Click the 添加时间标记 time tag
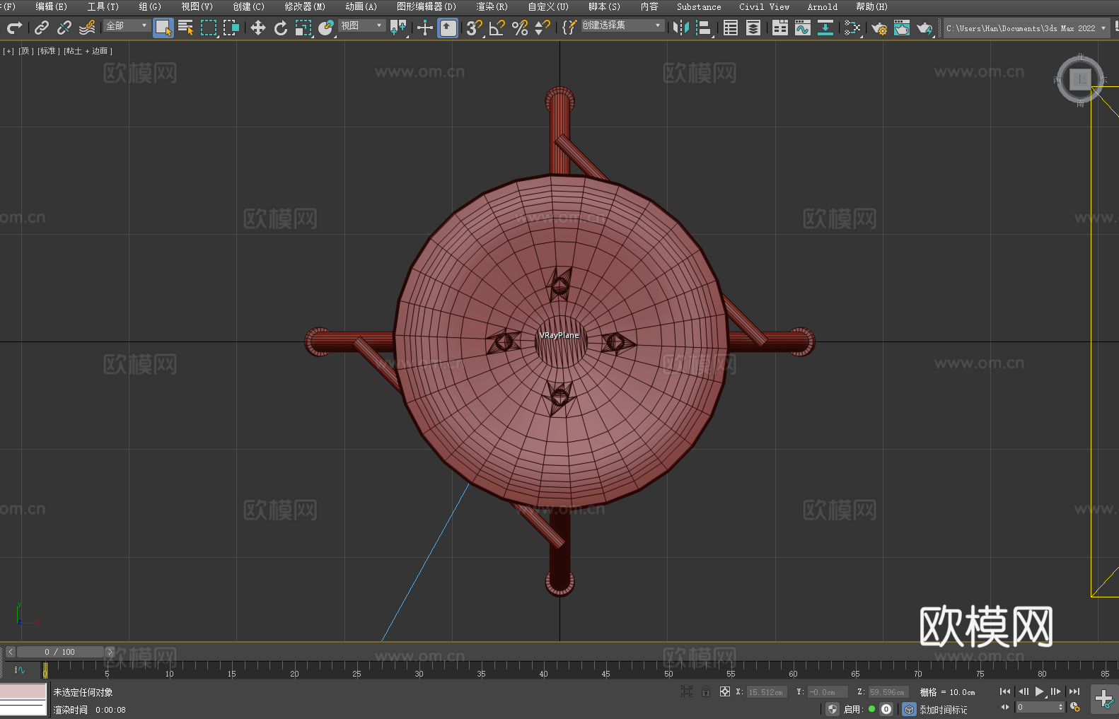1119x719 pixels. 944,709
